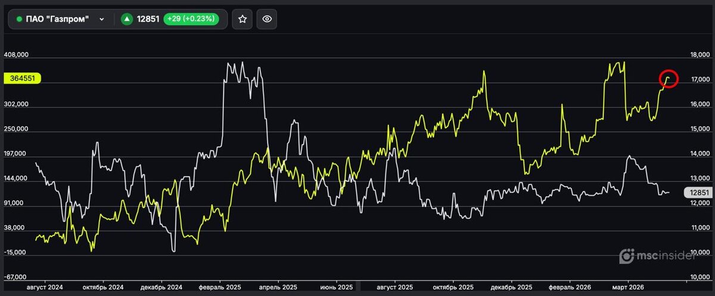Select декабрь 2024 on the time axis
The width and height of the screenshot is (715, 296).
coord(161,286)
